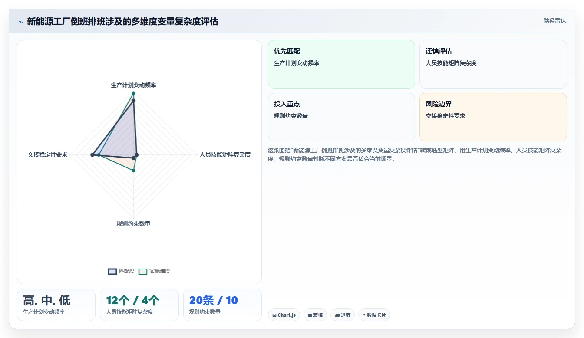Select the 投入重点 card
The image size is (584, 338).
(341, 117)
